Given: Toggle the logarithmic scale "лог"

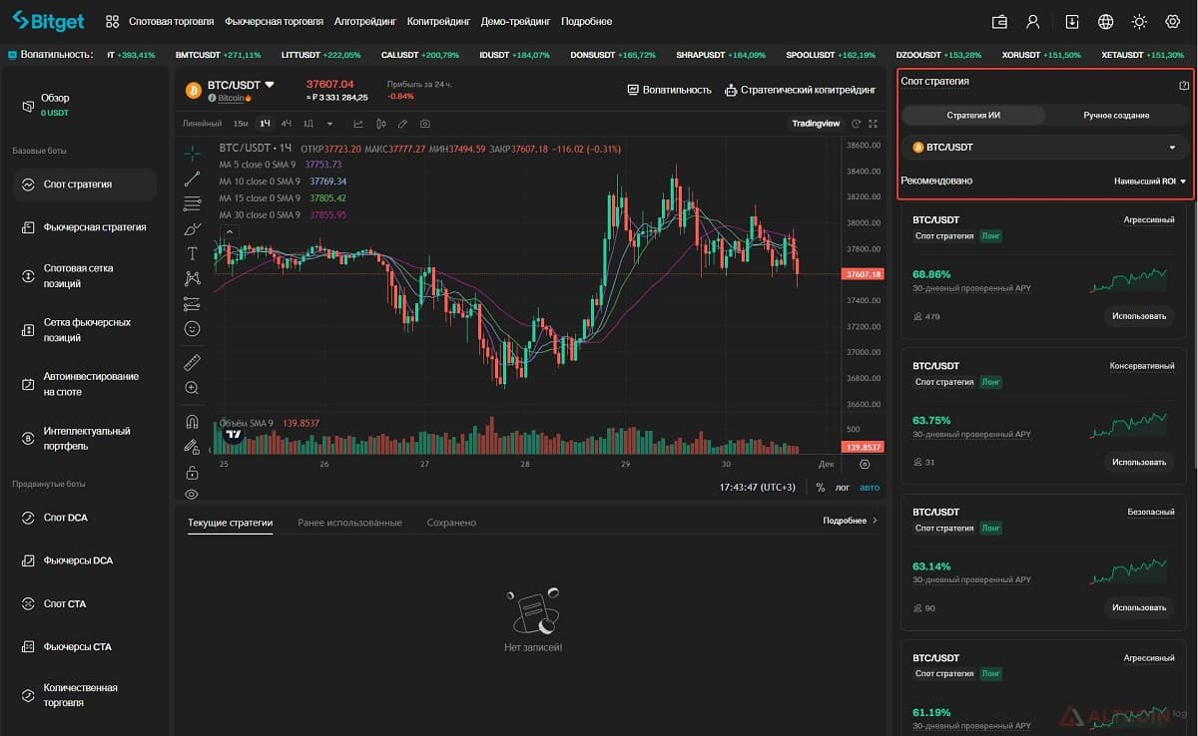Looking at the screenshot, I should (x=843, y=488).
